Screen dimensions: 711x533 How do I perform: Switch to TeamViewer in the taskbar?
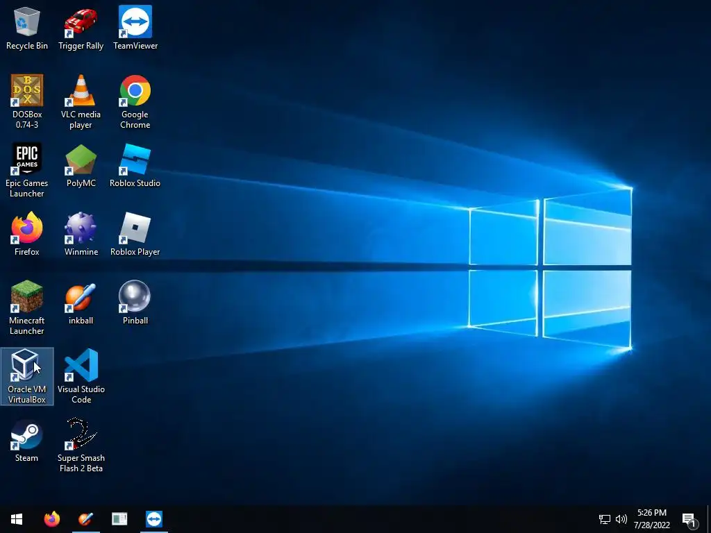[154, 519]
